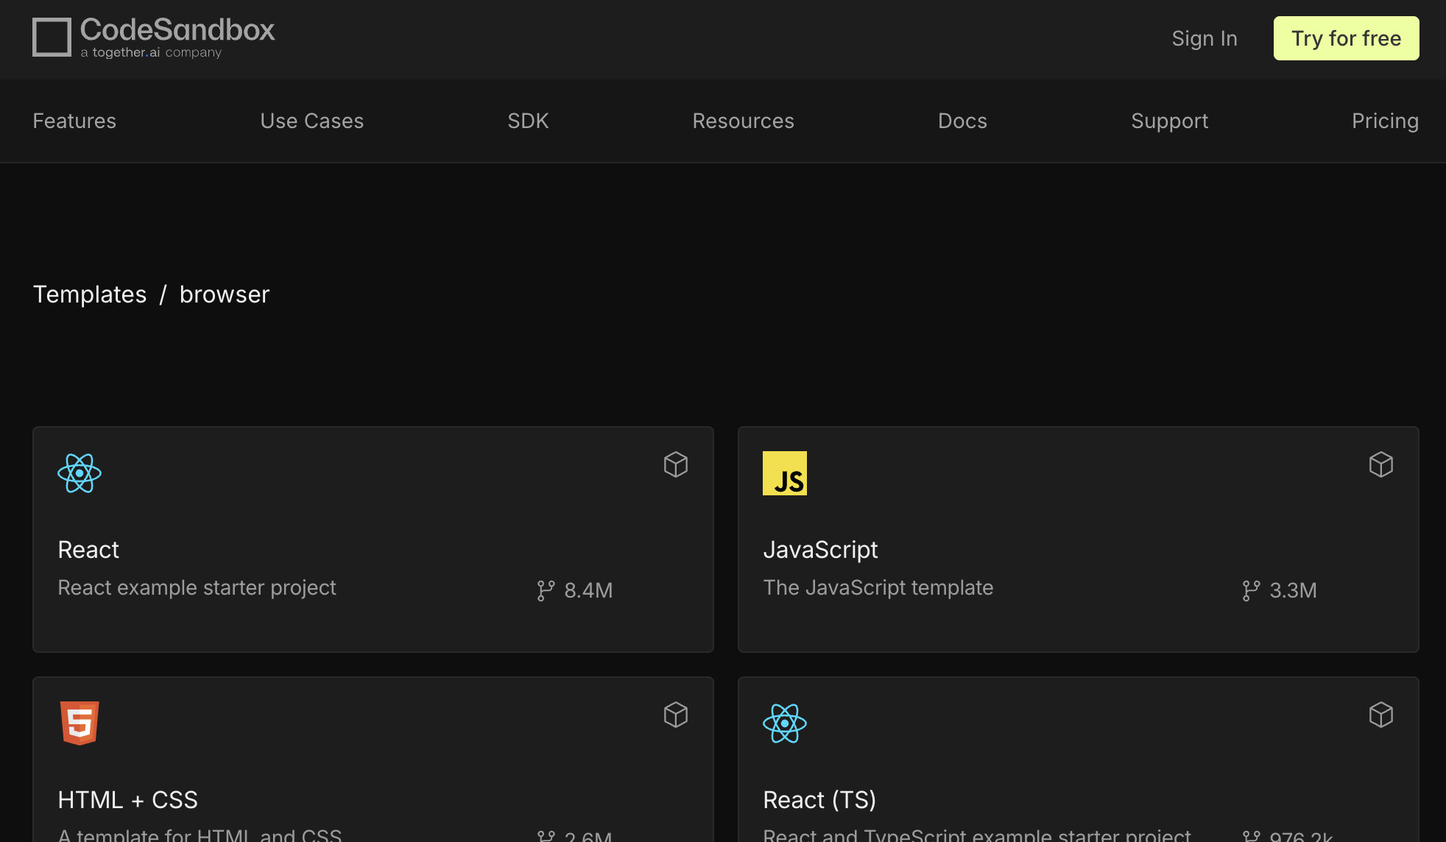Open the Resources menu

pyautogui.click(x=744, y=121)
